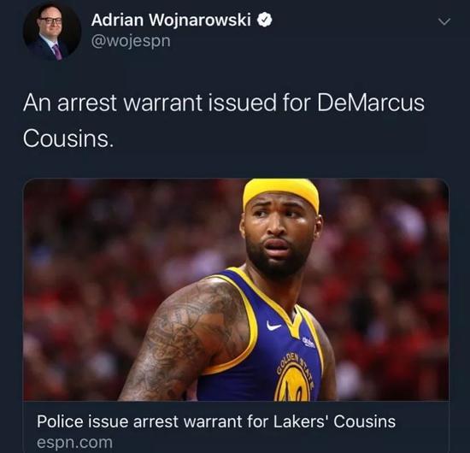Visit the @wojespn handle
The height and width of the screenshot is (453, 470).
tap(131, 41)
